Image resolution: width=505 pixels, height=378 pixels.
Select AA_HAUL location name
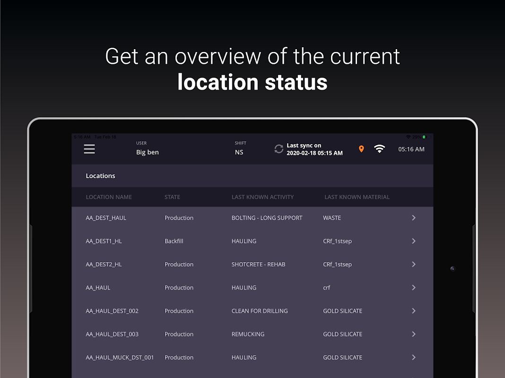click(98, 288)
